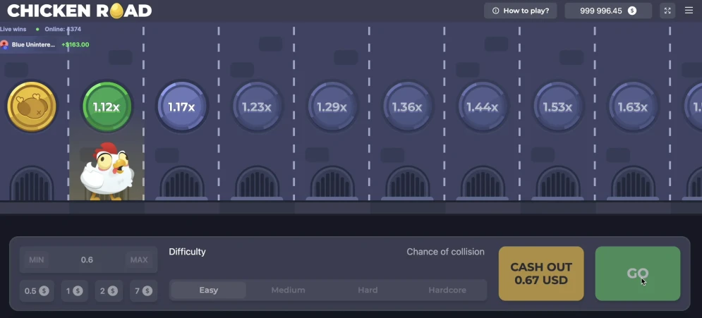Click the 1.17x multiplier coin
This screenshot has width=702, height=318.
pos(182,107)
